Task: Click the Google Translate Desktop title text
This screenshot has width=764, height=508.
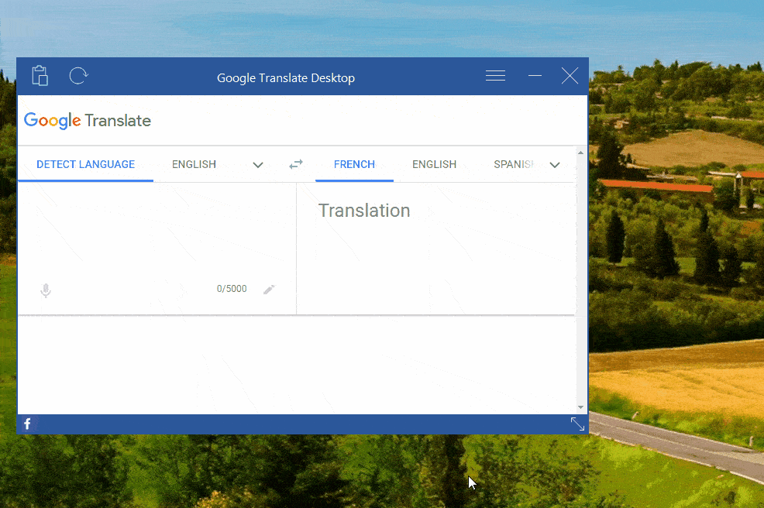Action: (285, 78)
